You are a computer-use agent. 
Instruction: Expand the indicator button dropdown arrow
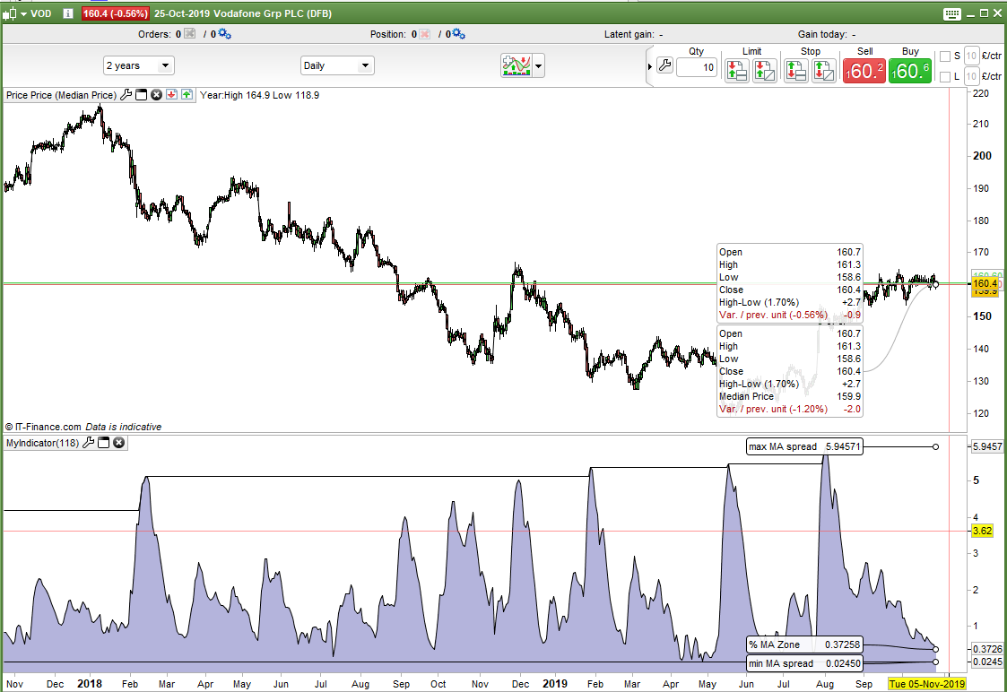pyautogui.click(x=538, y=65)
